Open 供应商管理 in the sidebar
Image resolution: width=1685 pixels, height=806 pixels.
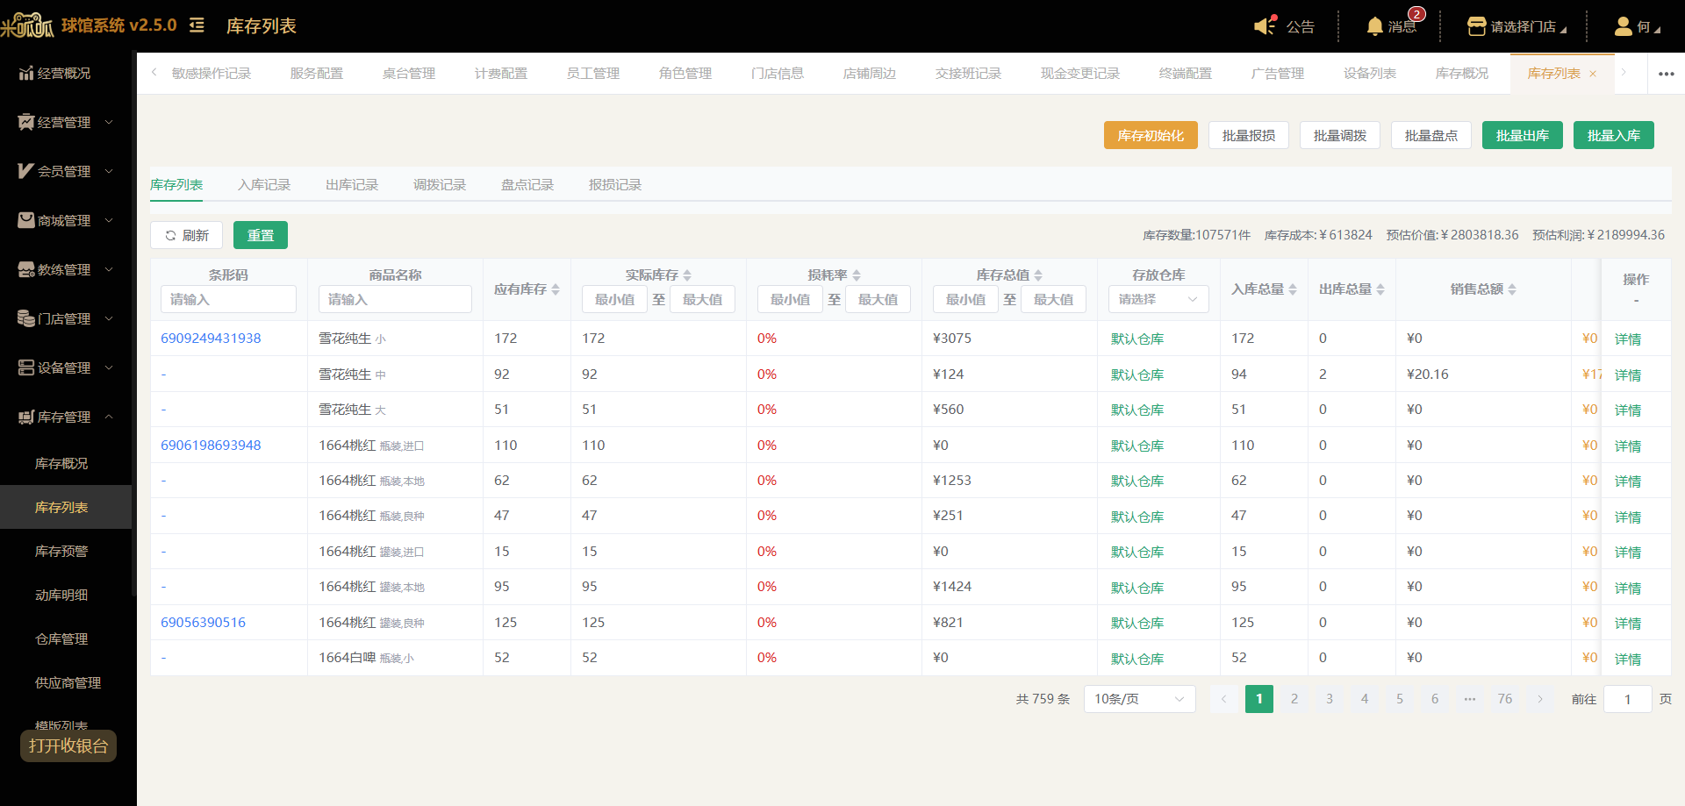(x=68, y=682)
